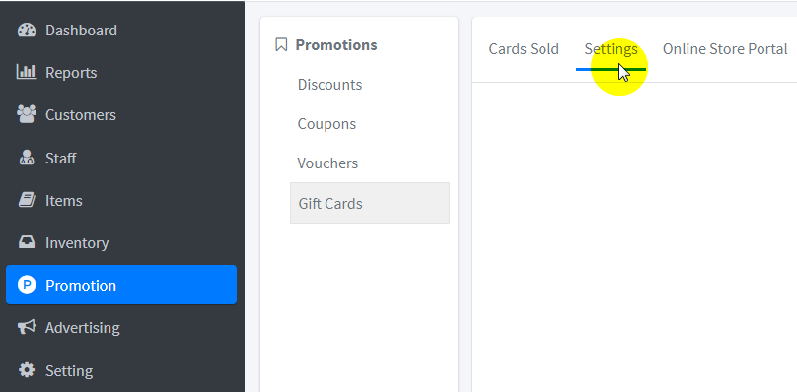The height and width of the screenshot is (392, 797).
Task: Click the Customers group icon
Action: point(27,115)
